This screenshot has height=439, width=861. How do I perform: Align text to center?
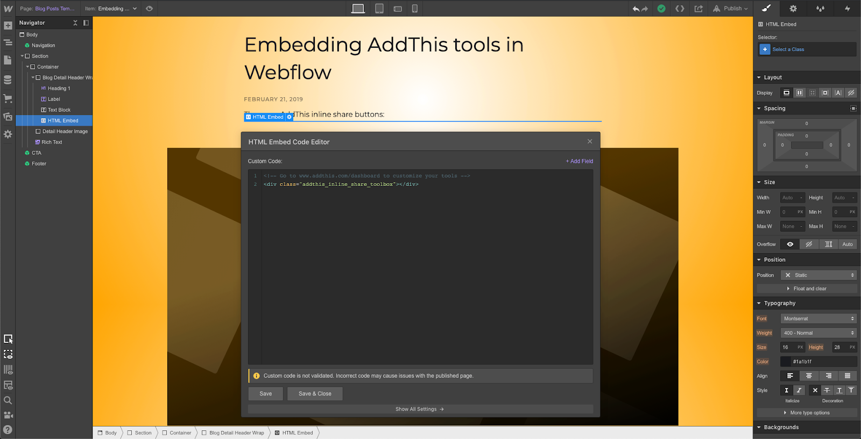coord(809,376)
